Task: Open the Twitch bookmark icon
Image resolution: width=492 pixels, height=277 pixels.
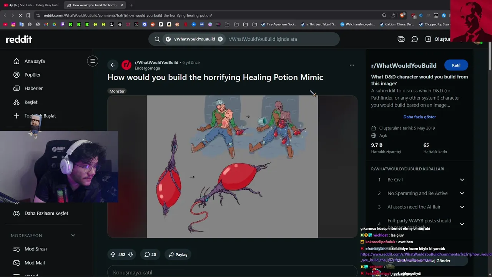Action: pyautogui.click(x=62, y=24)
